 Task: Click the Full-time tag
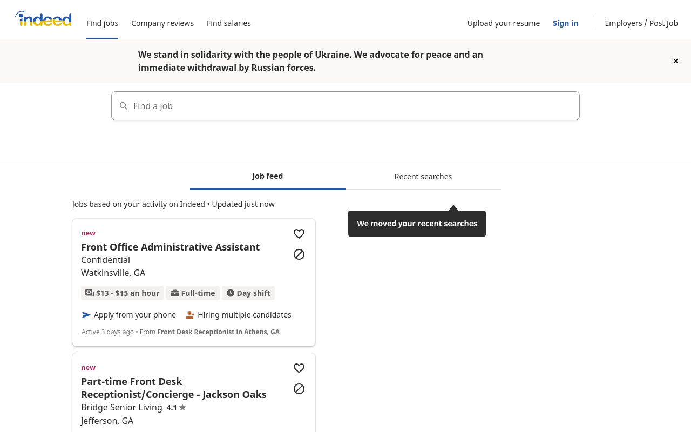(193, 293)
